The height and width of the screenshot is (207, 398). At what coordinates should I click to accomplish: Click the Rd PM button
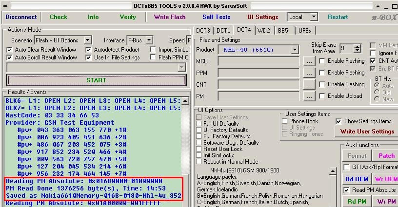point(357,202)
